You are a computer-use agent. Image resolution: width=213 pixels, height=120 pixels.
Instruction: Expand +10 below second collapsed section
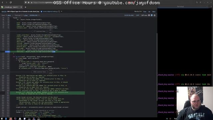pyautogui.click(x=51, y=73)
